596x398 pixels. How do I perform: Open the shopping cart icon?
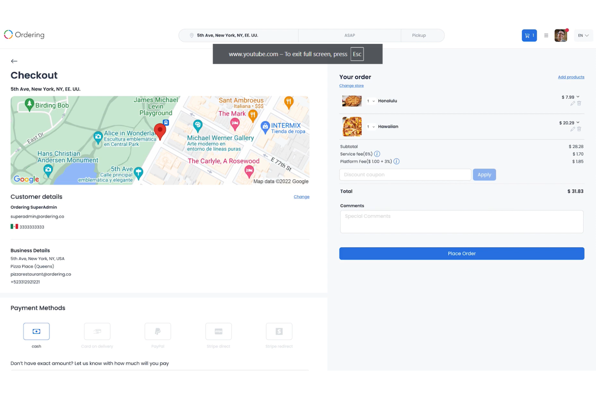(529, 35)
